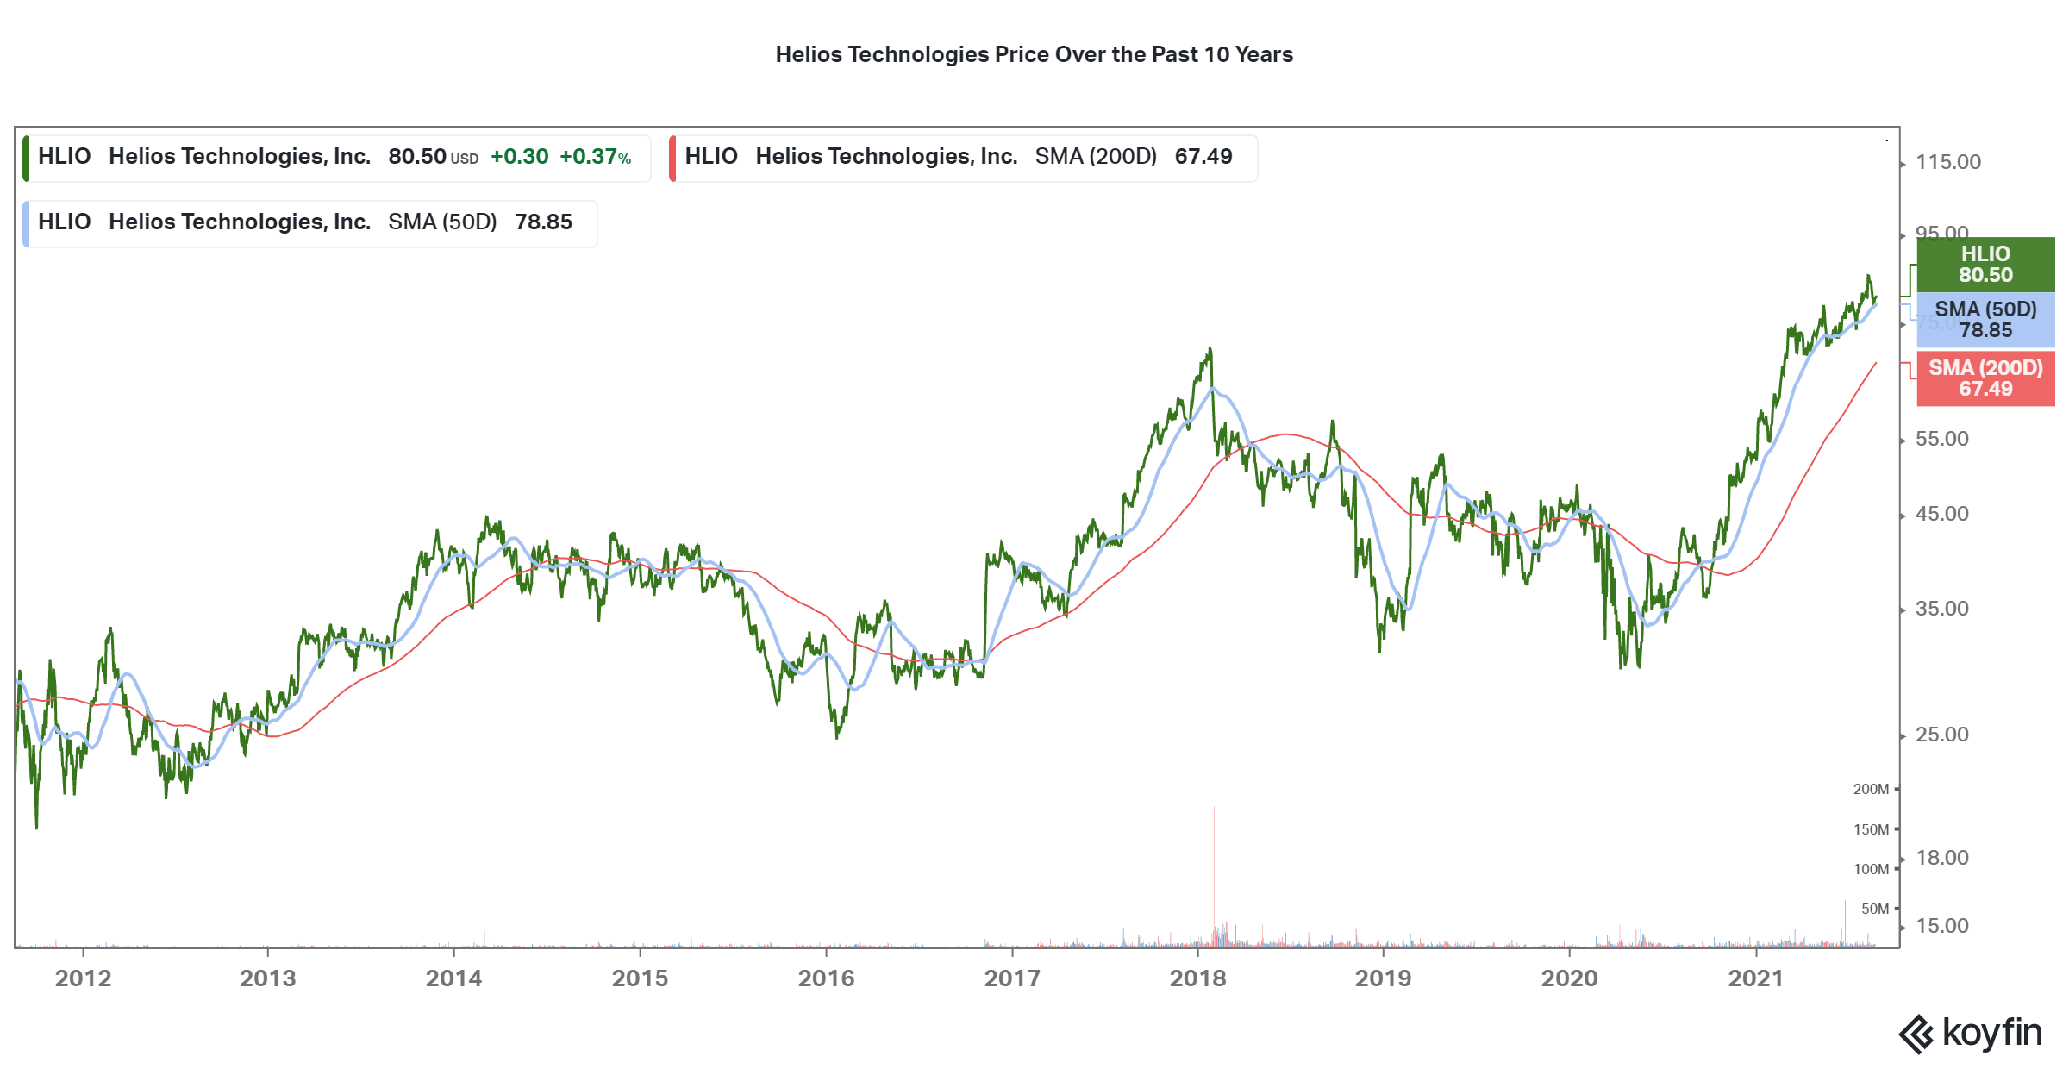This screenshot has height=1069, width=2069.
Task: Click the 2015 label on the time axis
Action: coord(640,978)
